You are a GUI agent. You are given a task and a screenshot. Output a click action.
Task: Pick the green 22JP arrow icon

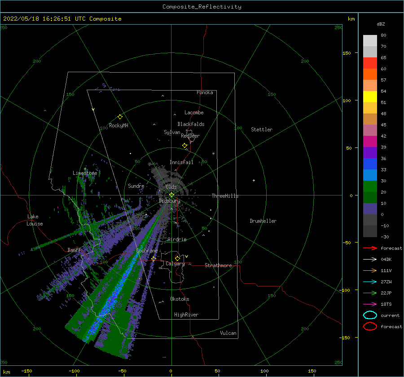370,293
